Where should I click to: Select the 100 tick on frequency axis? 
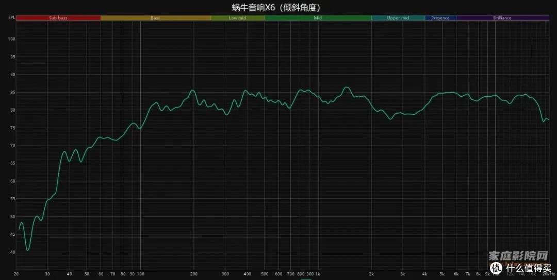click(140, 274)
